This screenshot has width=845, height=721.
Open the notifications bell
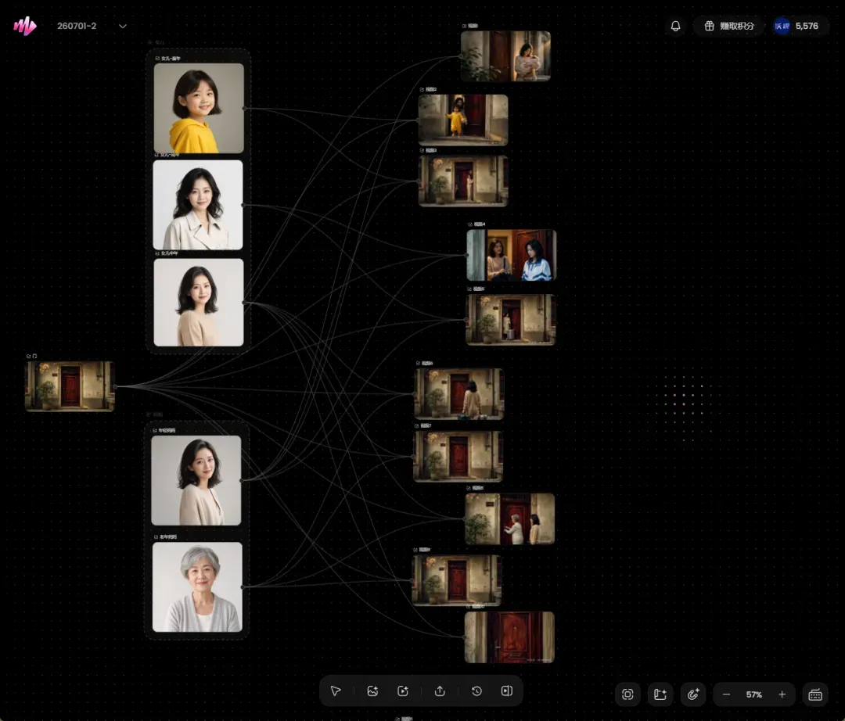pos(675,26)
